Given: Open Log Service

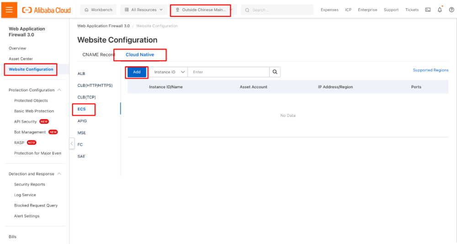Looking at the screenshot, I should (25, 195).
